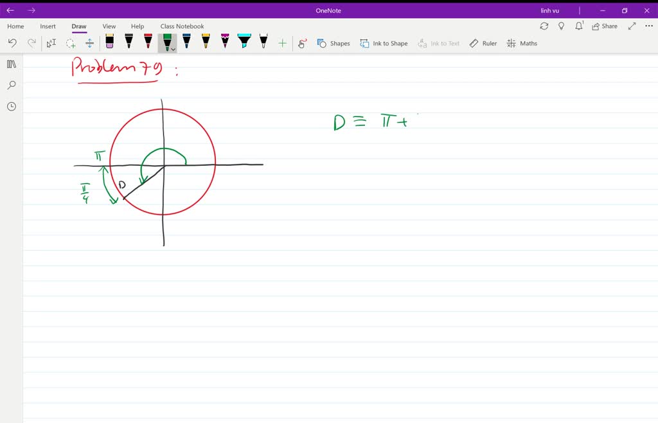Screen dimensions: 658x423
Task: Toggle the teal highlighter pen
Action: pos(244,41)
